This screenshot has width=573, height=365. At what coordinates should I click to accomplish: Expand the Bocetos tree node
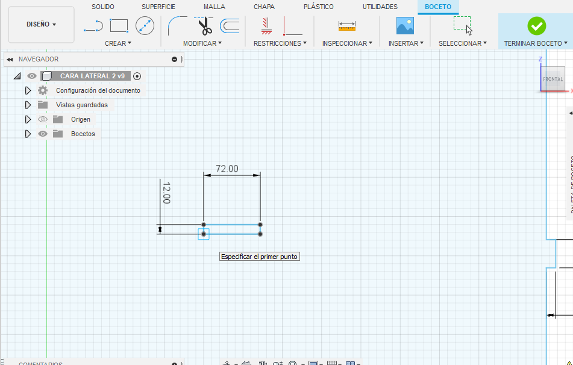pyautogui.click(x=28, y=134)
